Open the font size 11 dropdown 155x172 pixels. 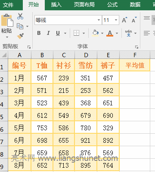click(116, 20)
